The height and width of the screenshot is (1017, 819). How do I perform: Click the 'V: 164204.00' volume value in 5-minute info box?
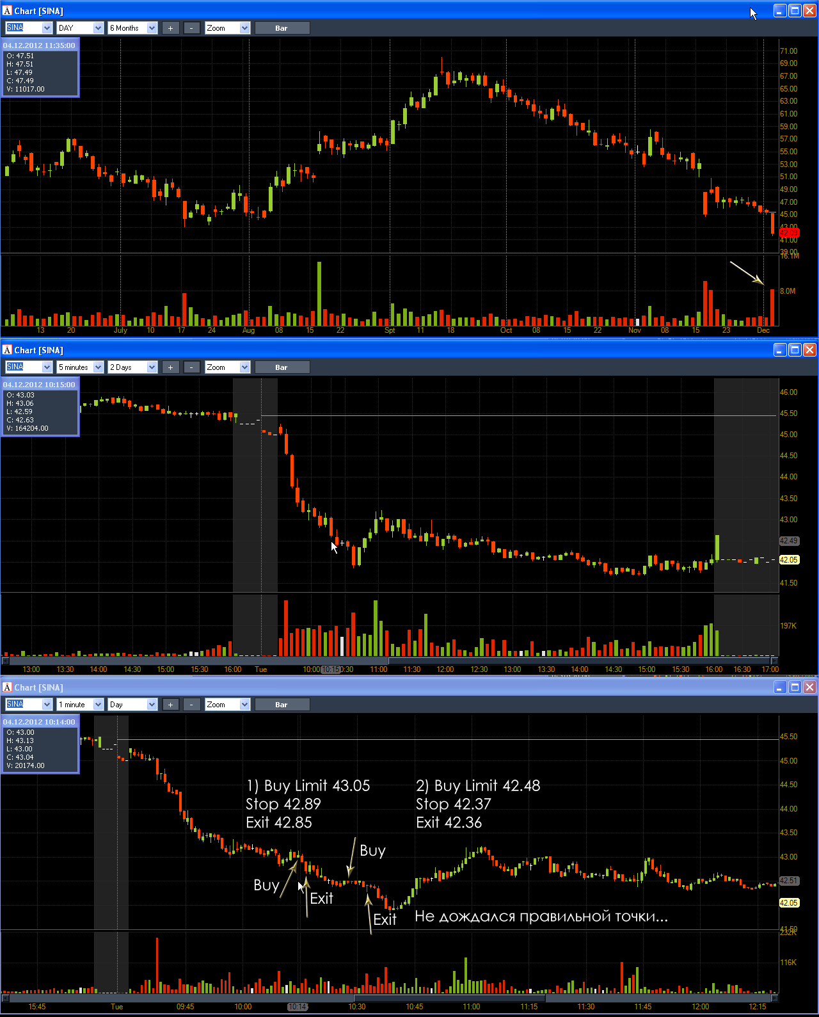pos(28,429)
